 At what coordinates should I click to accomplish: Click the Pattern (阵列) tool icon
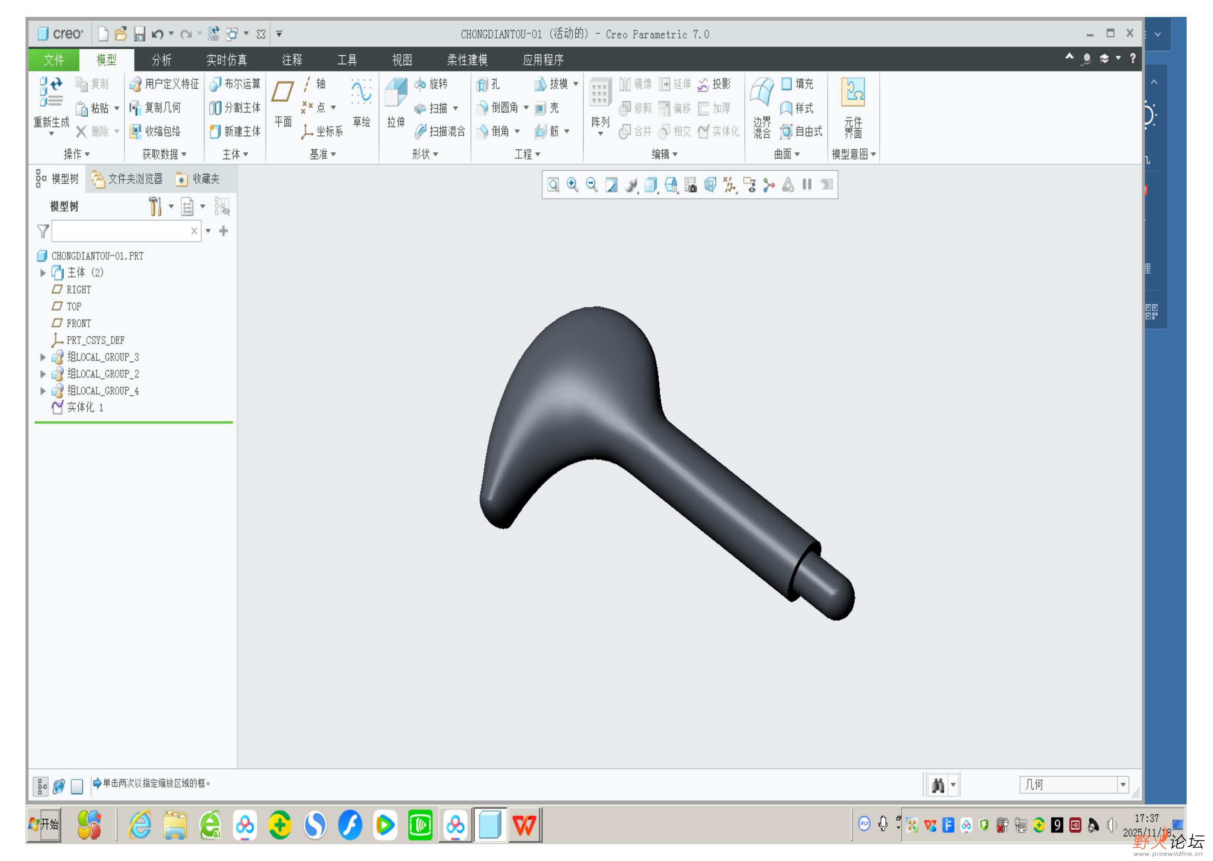point(600,93)
